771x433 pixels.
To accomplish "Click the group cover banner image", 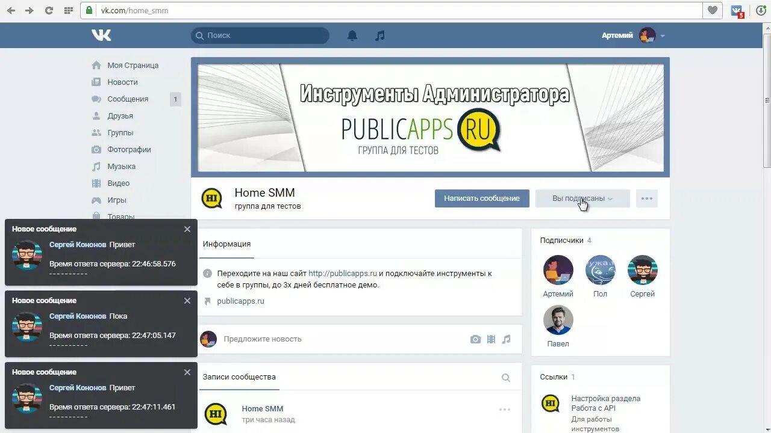I will (431, 118).
